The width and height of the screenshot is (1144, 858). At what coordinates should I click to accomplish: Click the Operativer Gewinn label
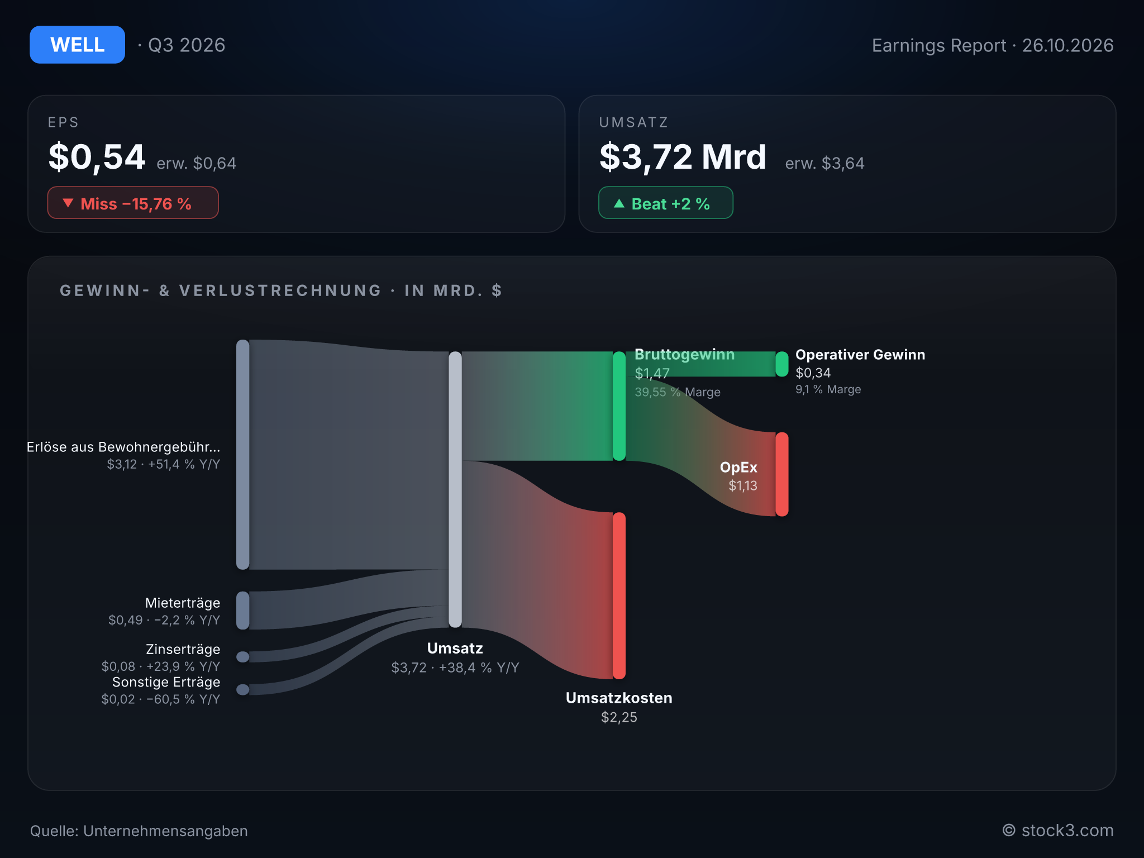[x=860, y=355]
